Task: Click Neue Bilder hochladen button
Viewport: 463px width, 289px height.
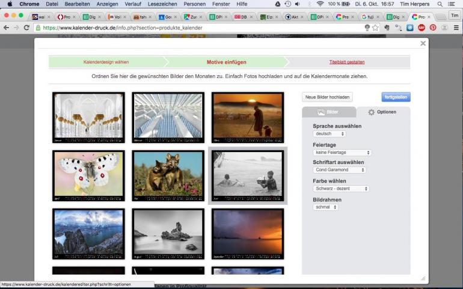Action: 327,97
